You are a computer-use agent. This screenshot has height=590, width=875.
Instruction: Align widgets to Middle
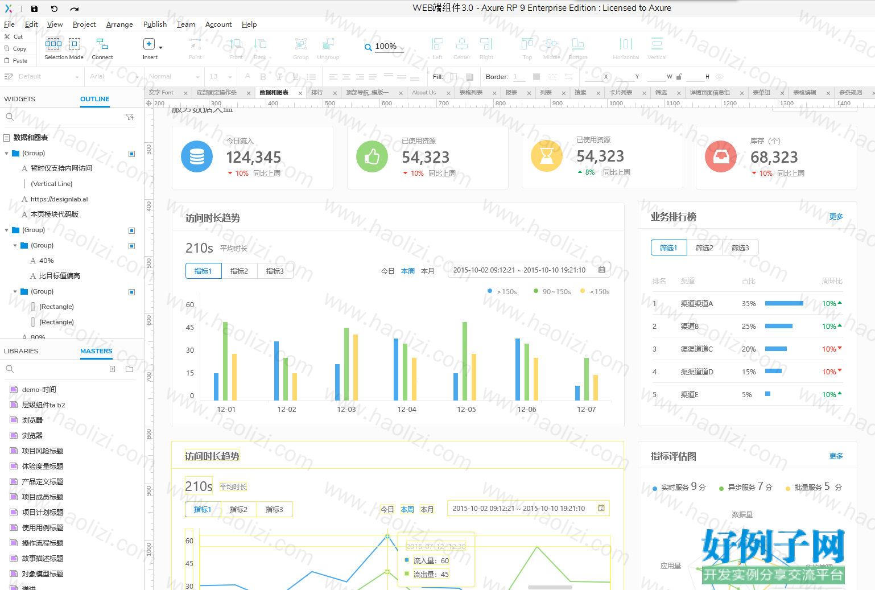551,48
